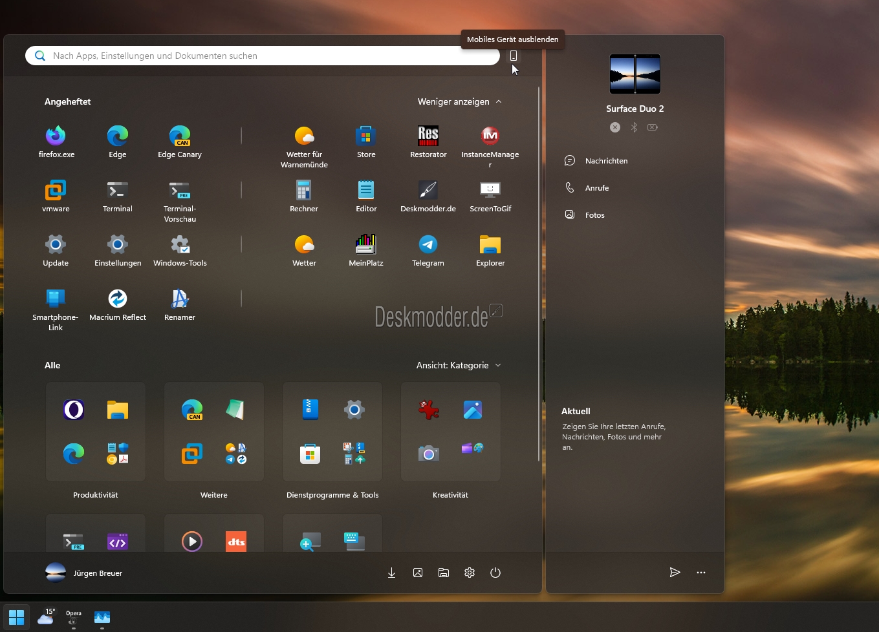This screenshot has width=879, height=632.
Task: Open the pinned Terminal app
Action: [x=118, y=196]
